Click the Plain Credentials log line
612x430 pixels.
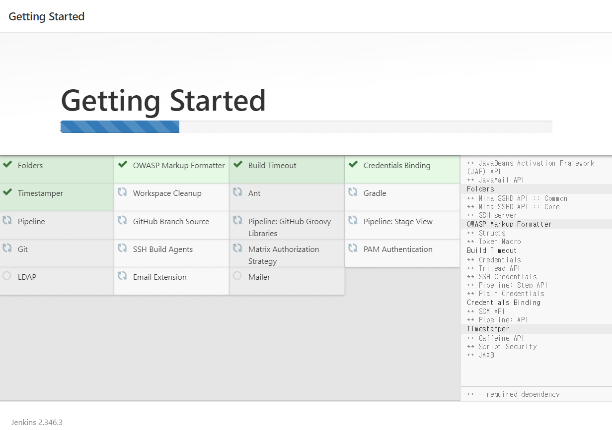click(x=506, y=294)
